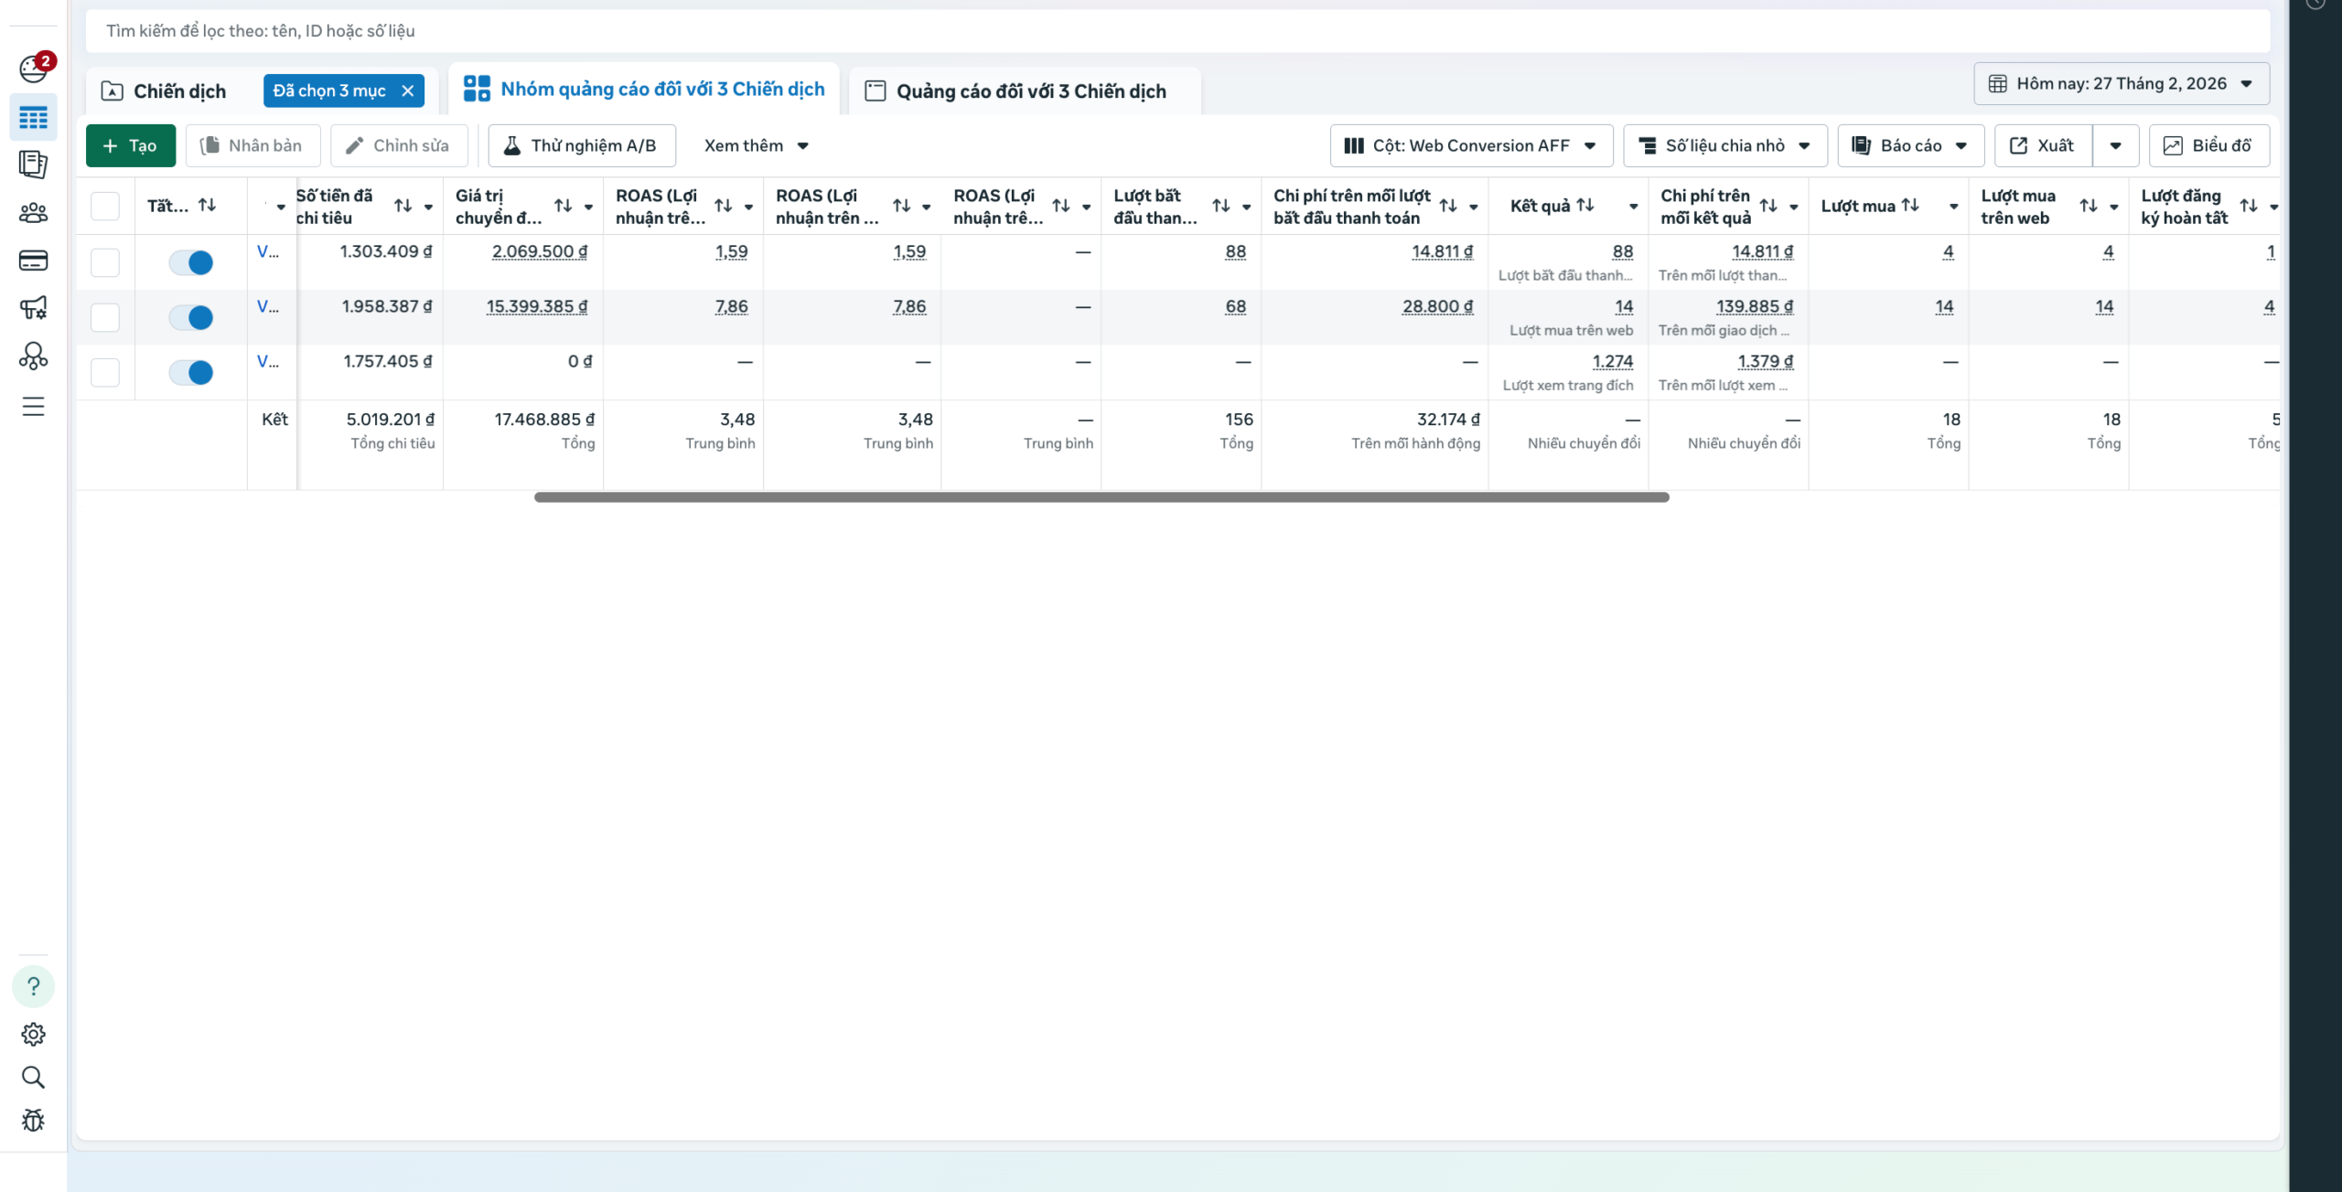
Task: Click the bug report icon
Action: point(33,1120)
